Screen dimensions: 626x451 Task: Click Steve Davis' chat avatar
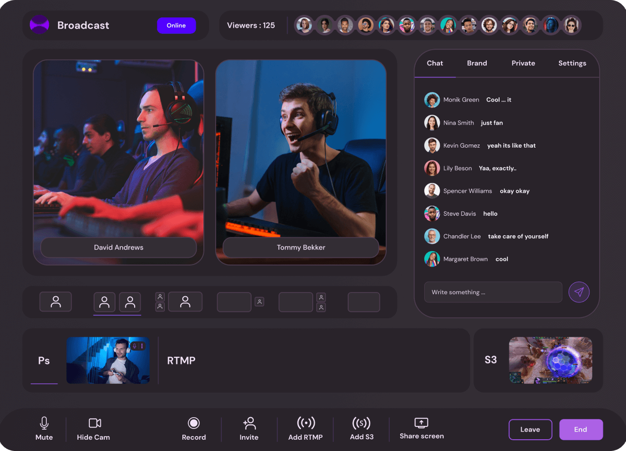click(x=432, y=214)
